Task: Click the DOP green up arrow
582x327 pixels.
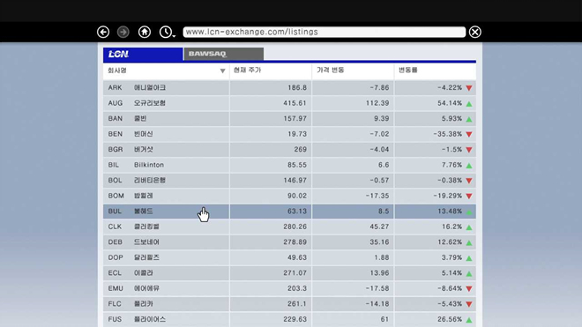Action: point(469,258)
